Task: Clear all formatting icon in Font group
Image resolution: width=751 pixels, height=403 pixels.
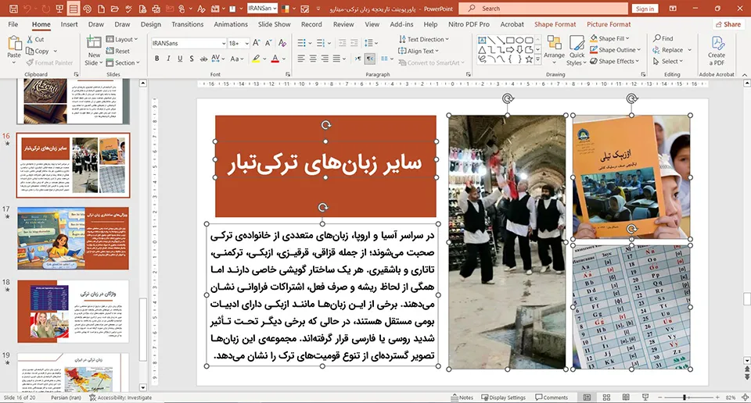Action: tap(282, 44)
